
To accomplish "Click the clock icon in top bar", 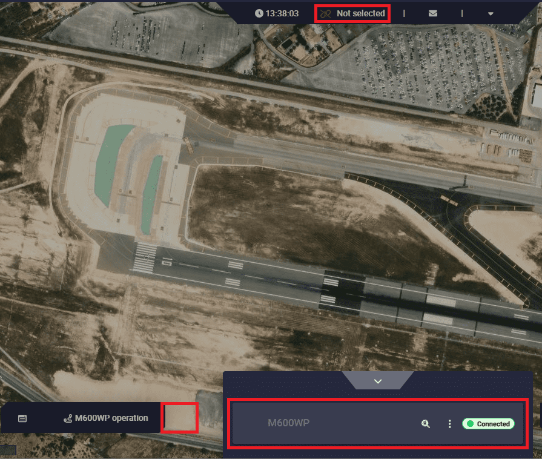I will pos(259,13).
